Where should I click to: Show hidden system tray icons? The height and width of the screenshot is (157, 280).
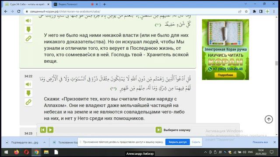pyautogui.click(x=205, y=152)
